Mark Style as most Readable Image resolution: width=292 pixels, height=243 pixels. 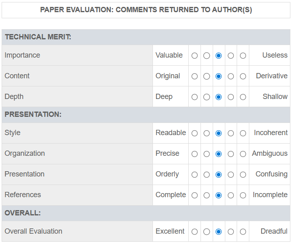(x=194, y=133)
